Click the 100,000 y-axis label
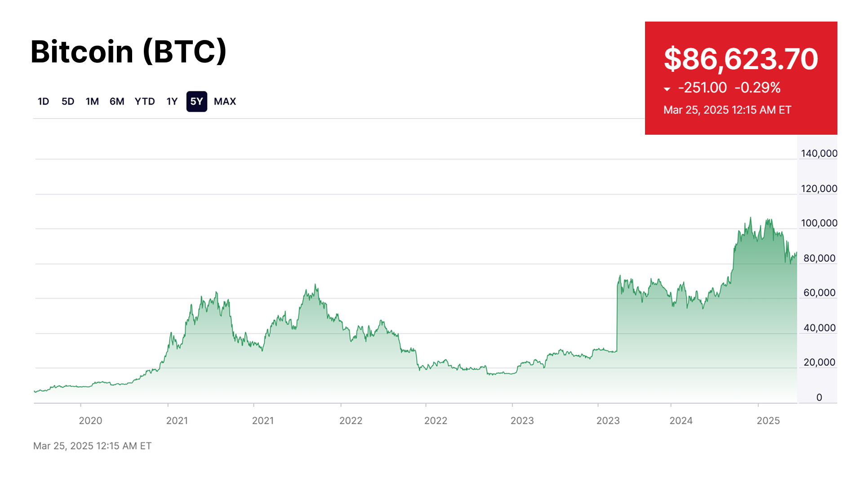Viewport: 863px width, 485px height. pos(819,223)
